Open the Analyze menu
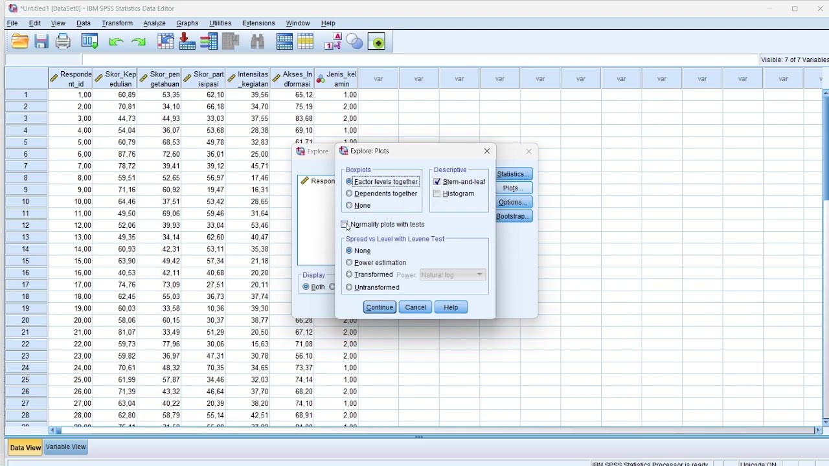 click(x=154, y=23)
